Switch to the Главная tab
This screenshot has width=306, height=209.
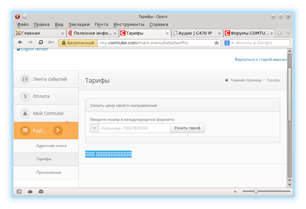click(40, 33)
